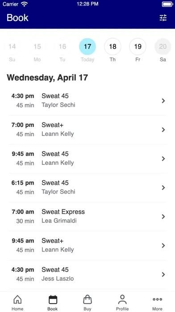This screenshot has height=312, width=175.
Task: Tap the Wi-Fi icon in status bar
Action: point(25,4)
